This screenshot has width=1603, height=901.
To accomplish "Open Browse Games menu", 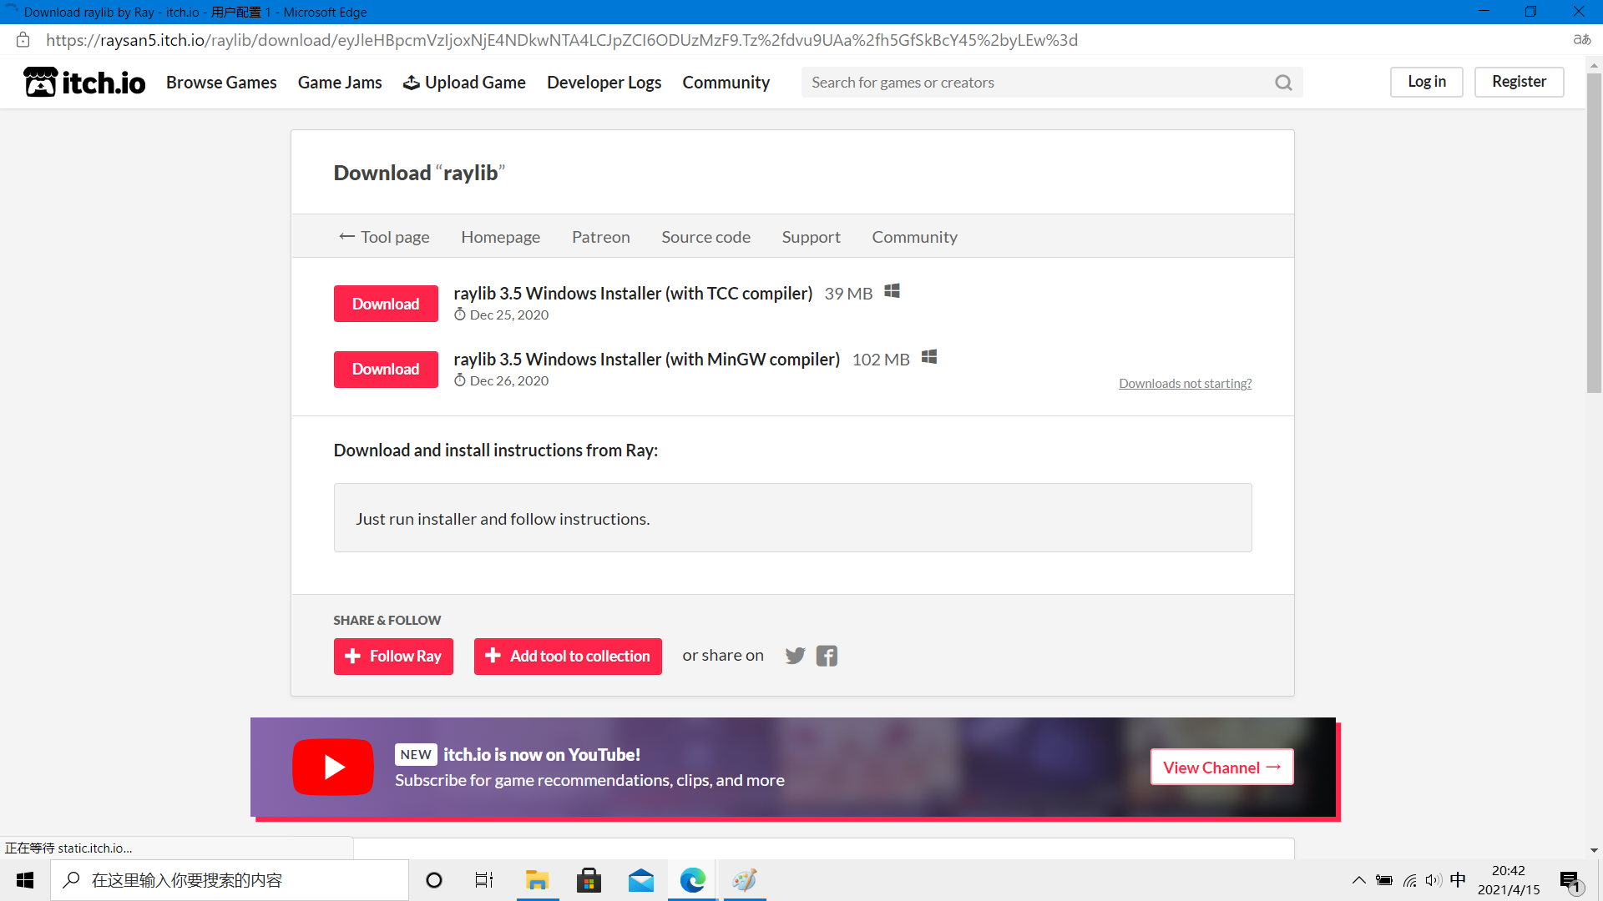I will [x=221, y=83].
